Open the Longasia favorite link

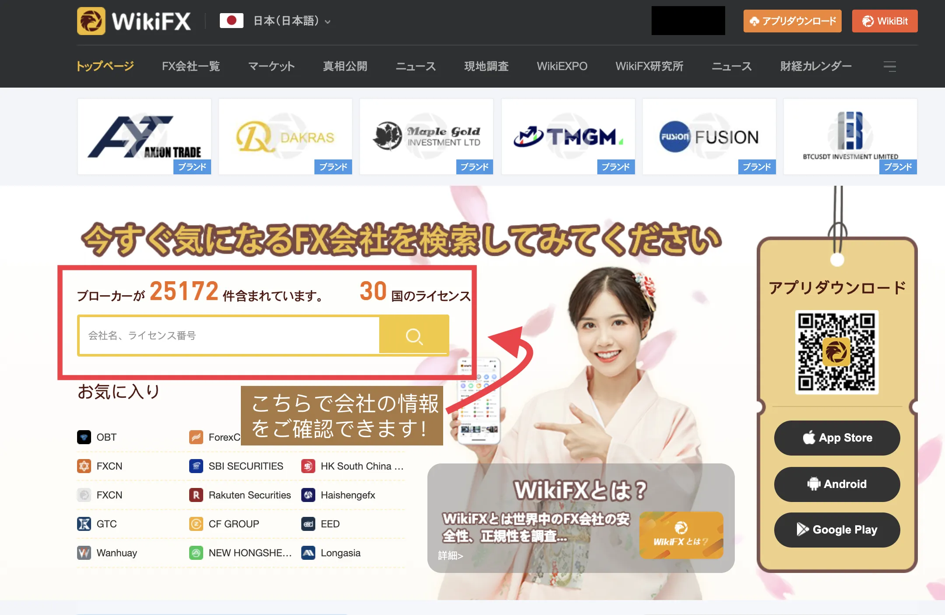[x=341, y=553]
